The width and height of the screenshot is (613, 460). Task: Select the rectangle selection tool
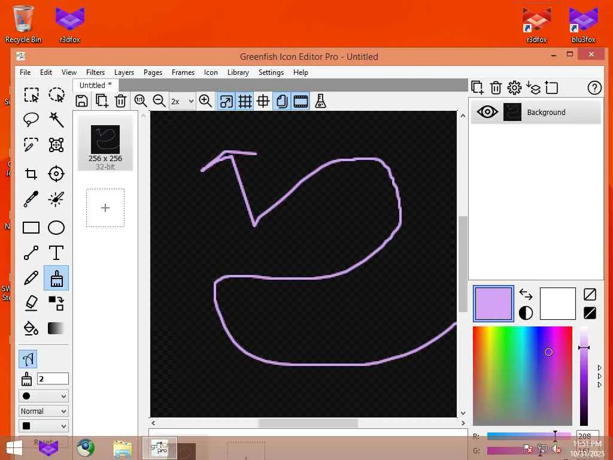coord(31,95)
